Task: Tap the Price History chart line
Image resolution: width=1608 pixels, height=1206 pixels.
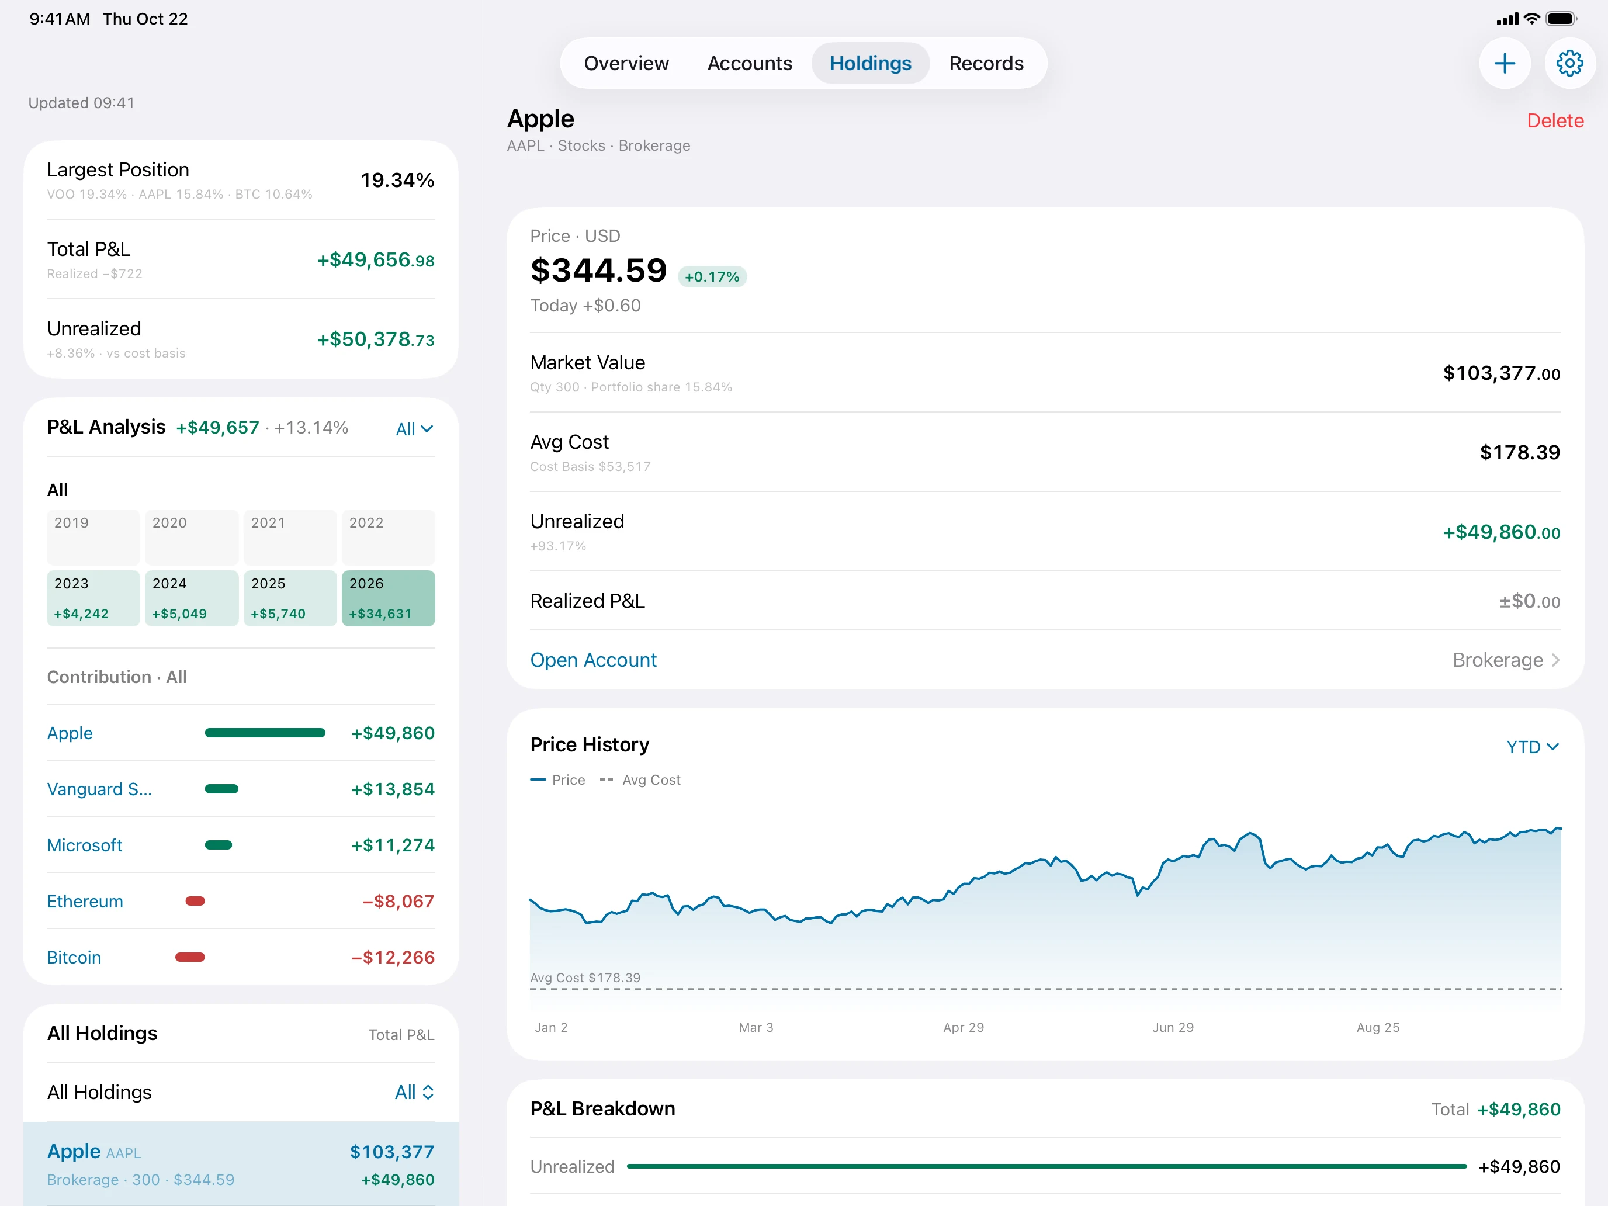Action: coord(1045,876)
